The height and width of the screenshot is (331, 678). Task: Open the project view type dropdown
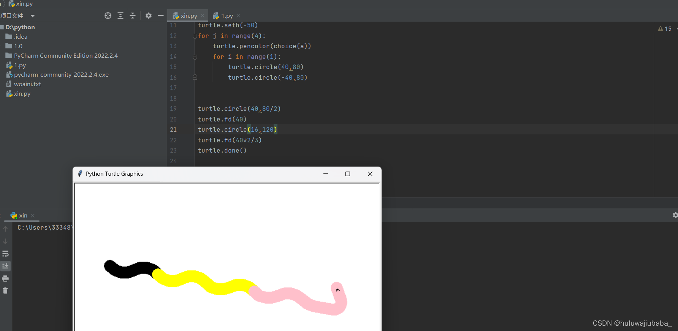pos(33,16)
